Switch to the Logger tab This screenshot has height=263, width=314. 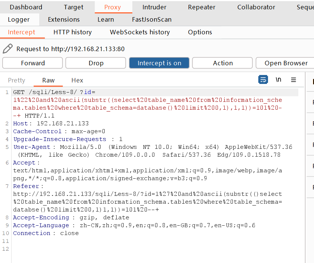pyautogui.click(x=19, y=19)
